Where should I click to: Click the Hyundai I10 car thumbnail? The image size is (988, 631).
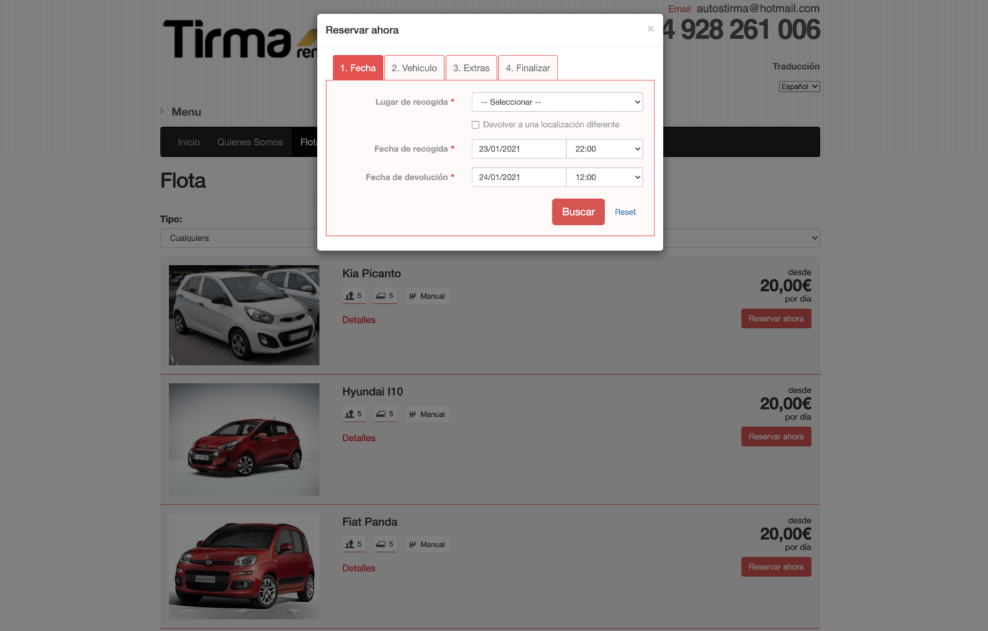(244, 439)
